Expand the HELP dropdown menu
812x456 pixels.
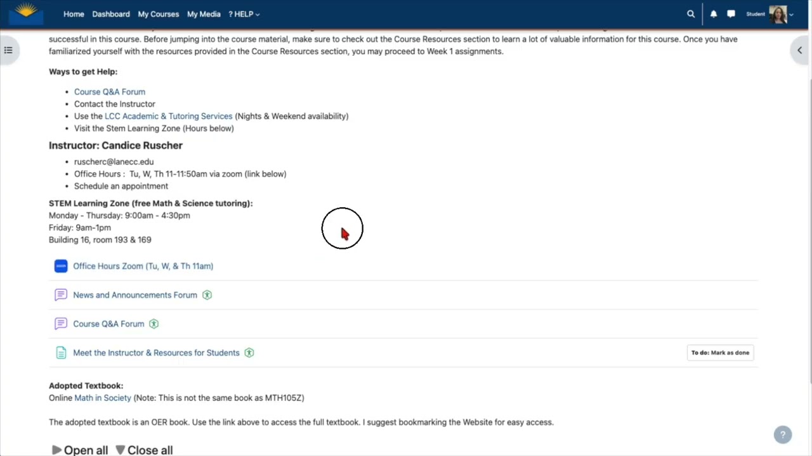[244, 14]
